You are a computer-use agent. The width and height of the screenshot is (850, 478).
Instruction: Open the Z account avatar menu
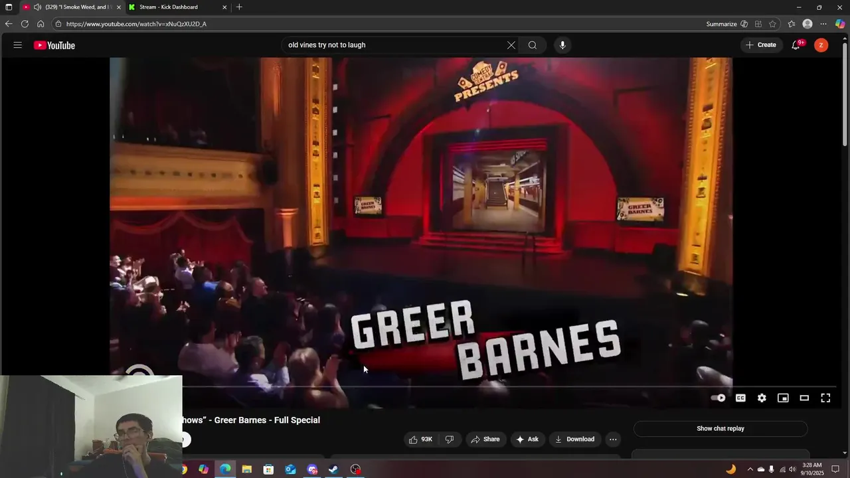tap(821, 45)
